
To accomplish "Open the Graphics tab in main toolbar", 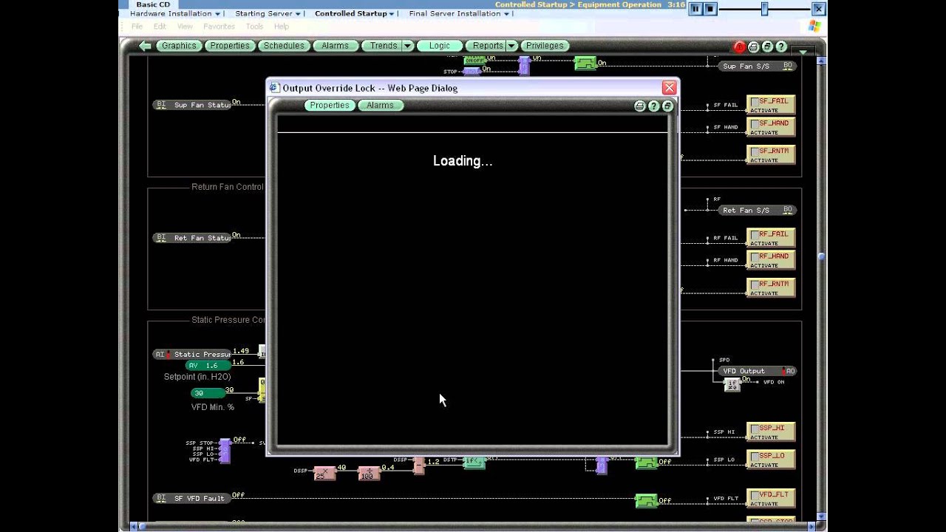I will pos(179,46).
